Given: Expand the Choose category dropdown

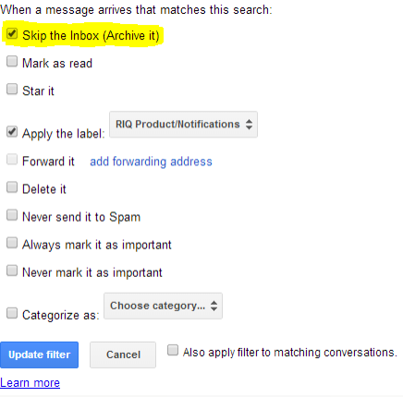Looking at the screenshot, I should [163, 306].
